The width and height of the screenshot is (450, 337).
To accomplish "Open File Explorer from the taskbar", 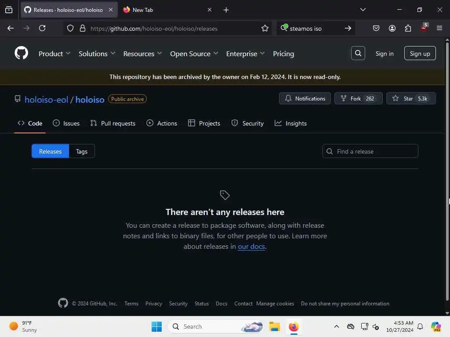I will point(274,326).
